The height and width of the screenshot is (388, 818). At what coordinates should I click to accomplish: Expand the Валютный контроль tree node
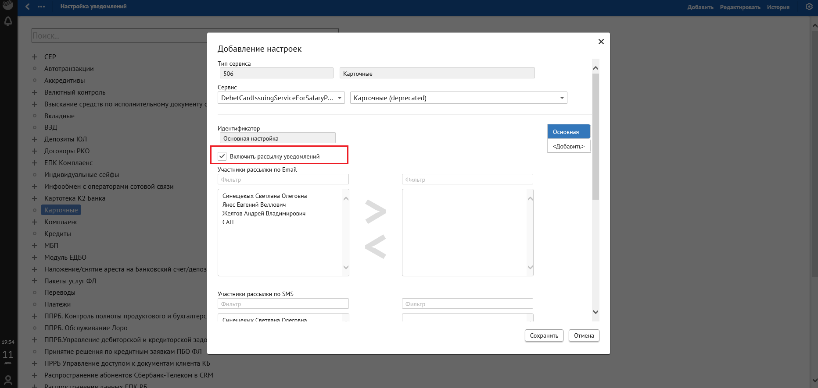[x=35, y=92]
